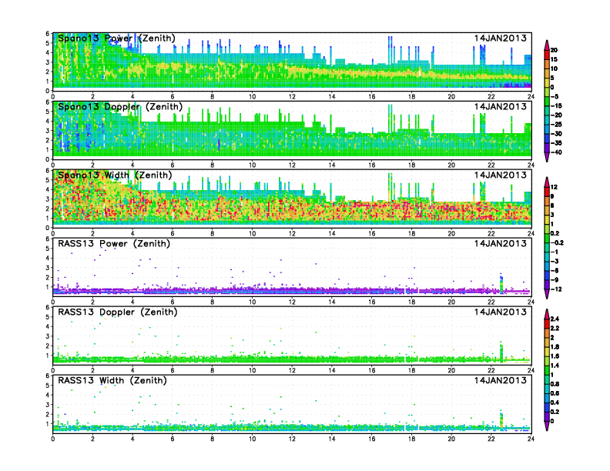Pick the red segment of the top colorbar
Viewport: 610px width, 471px height.
click(x=547, y=55)
